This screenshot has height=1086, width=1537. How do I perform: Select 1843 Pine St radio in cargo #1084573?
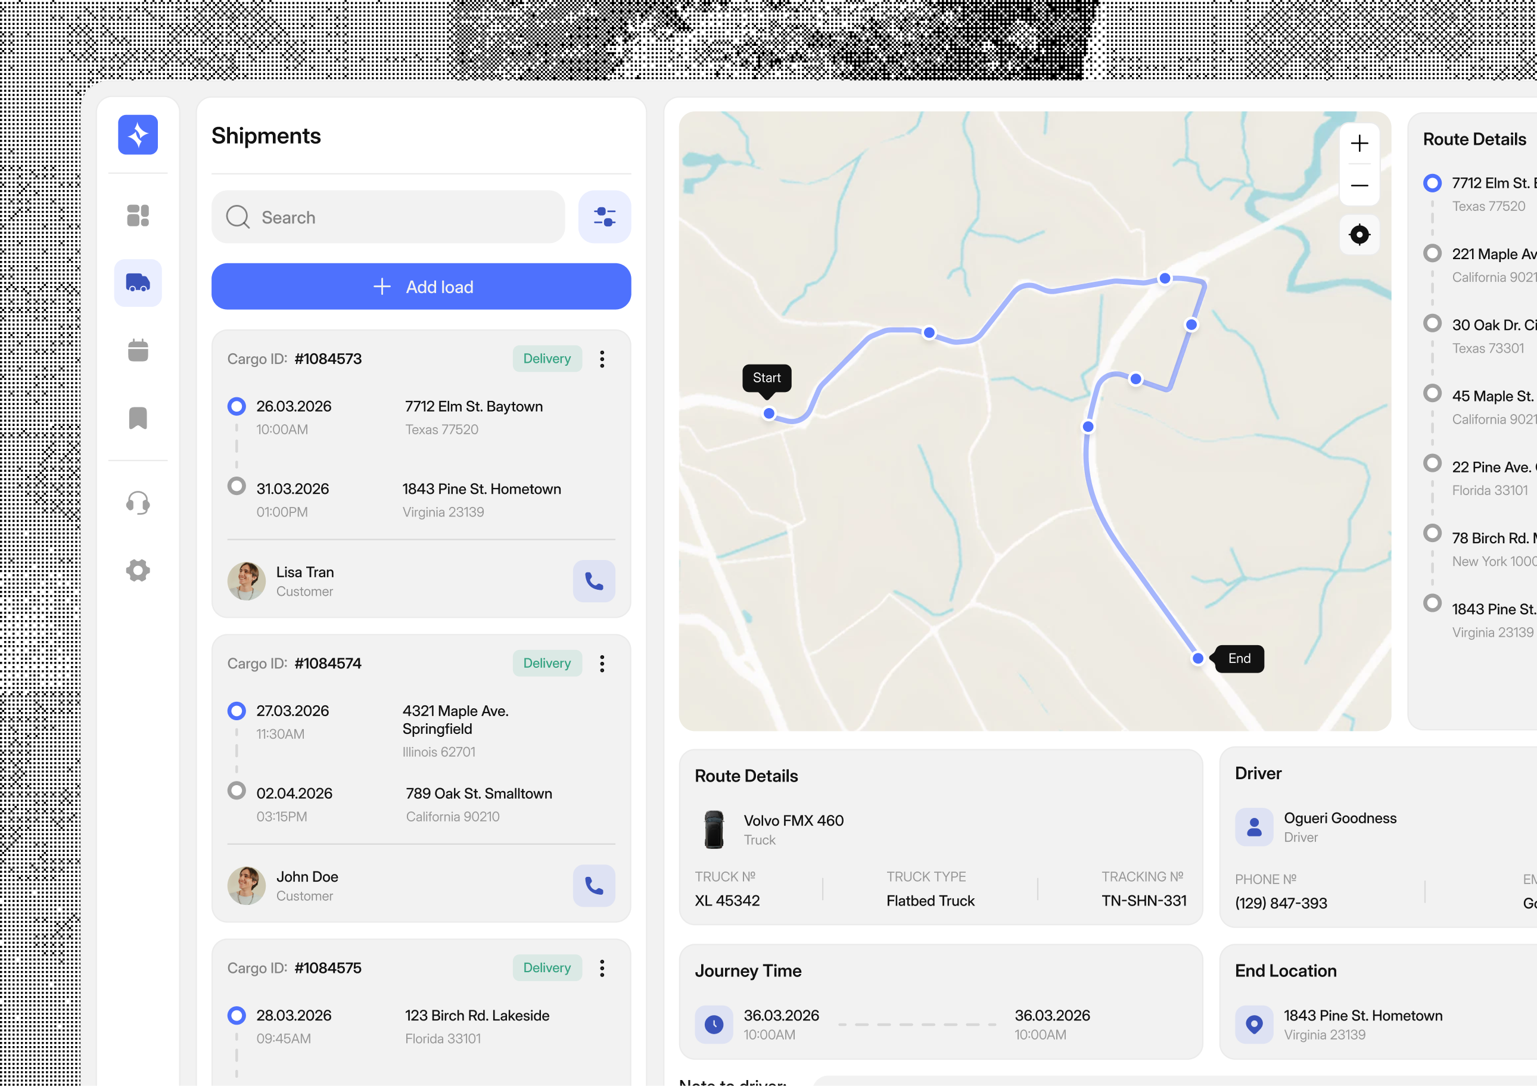coord(237,486)
